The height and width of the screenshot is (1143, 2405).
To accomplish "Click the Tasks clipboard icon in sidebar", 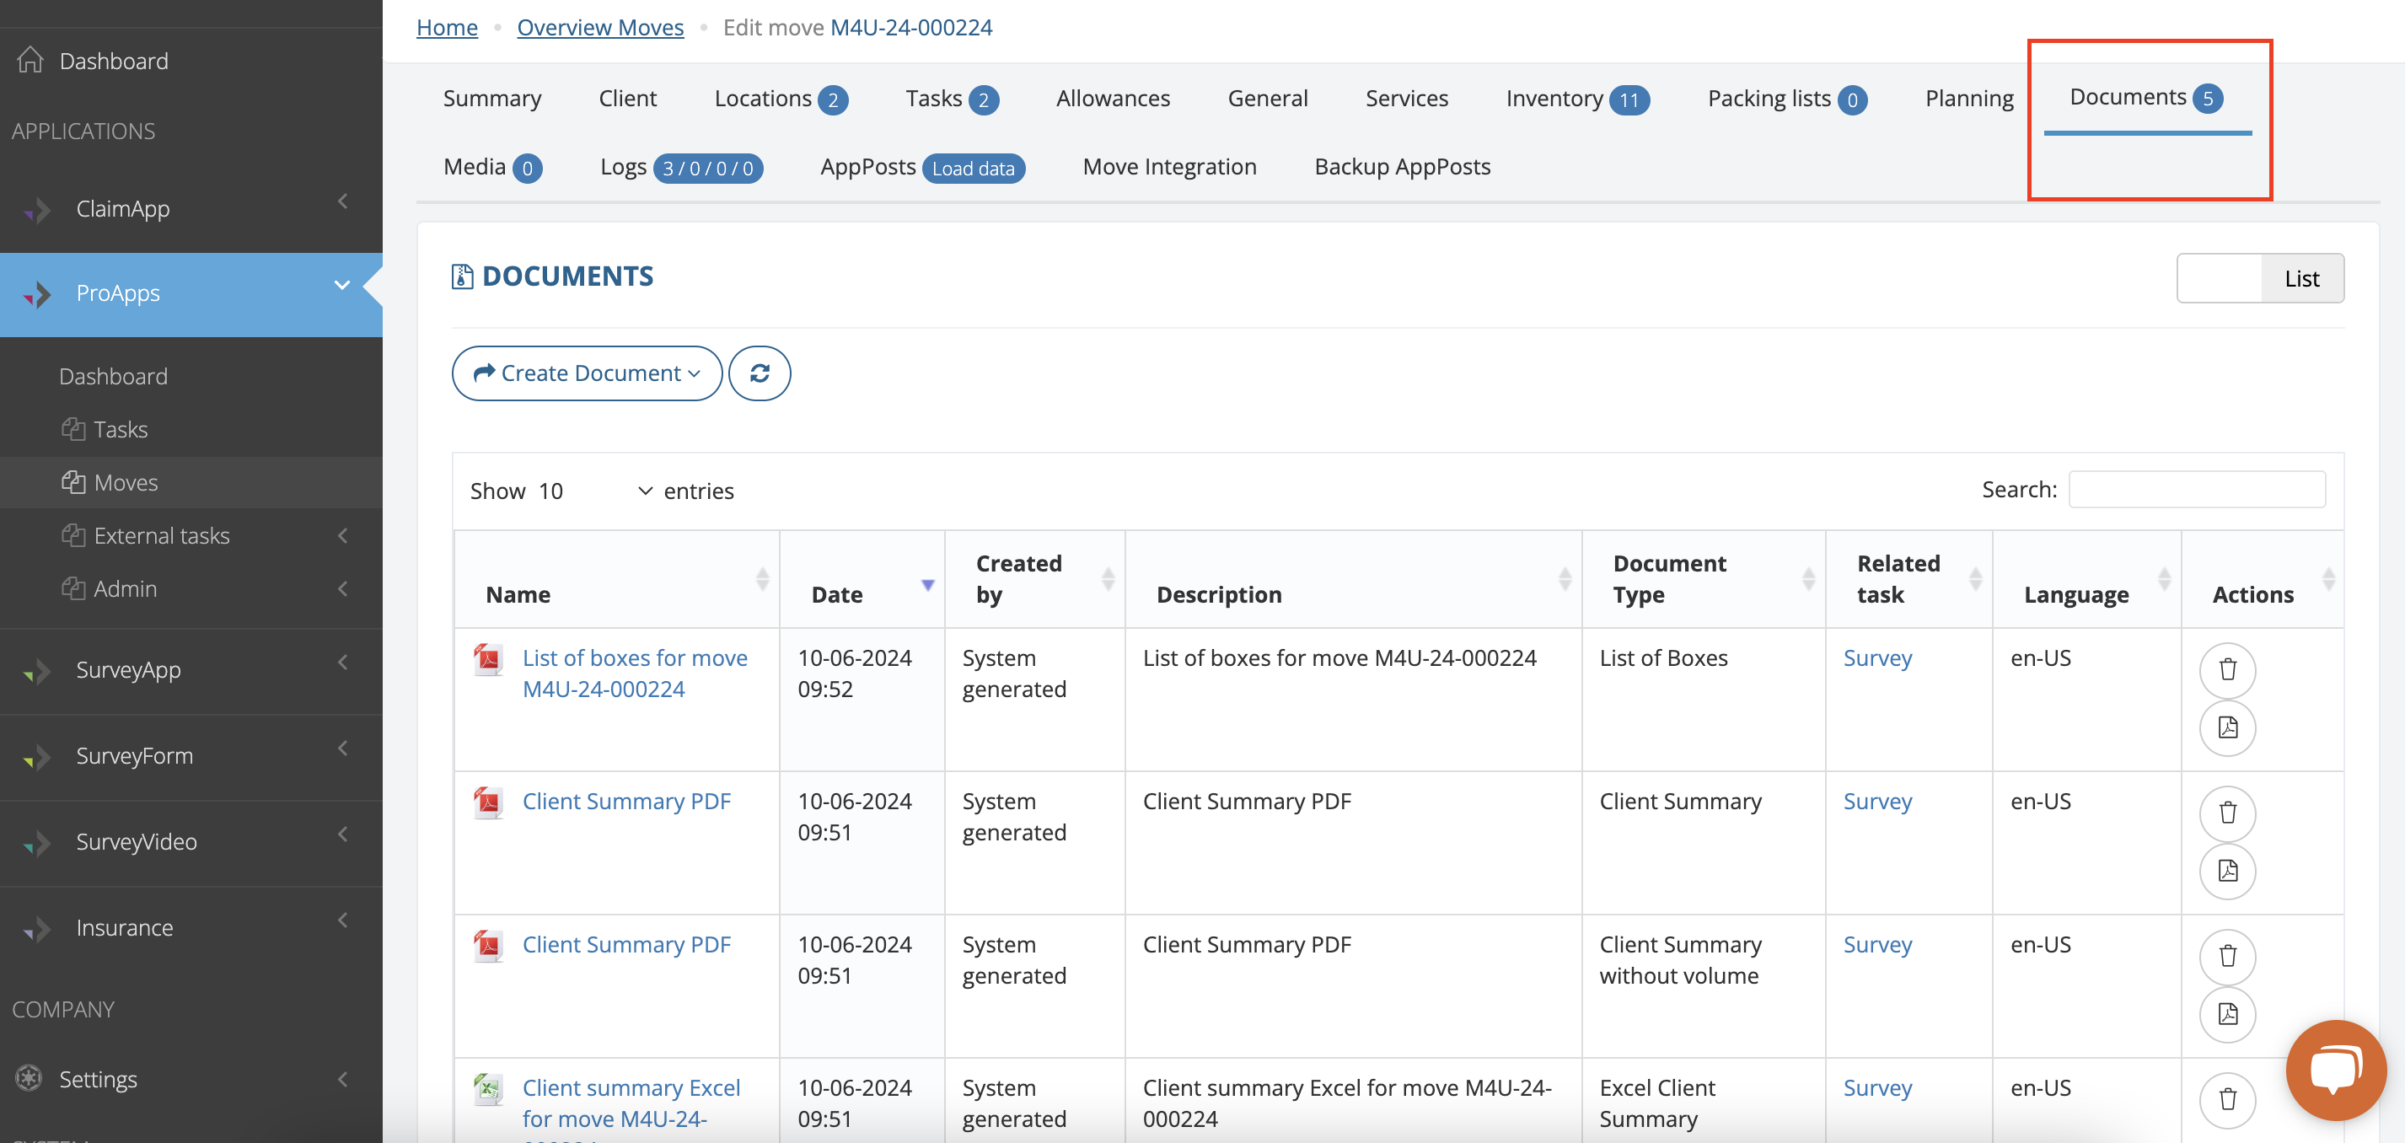I will coord(72,428).
